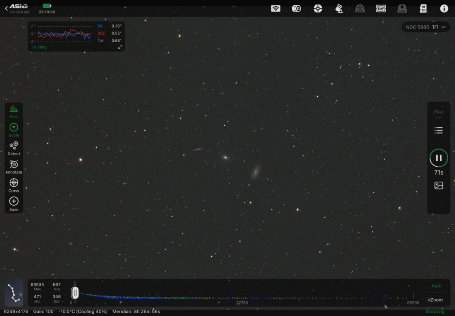Click the Shooting status label
Viewport: 455px width, 316px height.
click(x=435, y=312)
